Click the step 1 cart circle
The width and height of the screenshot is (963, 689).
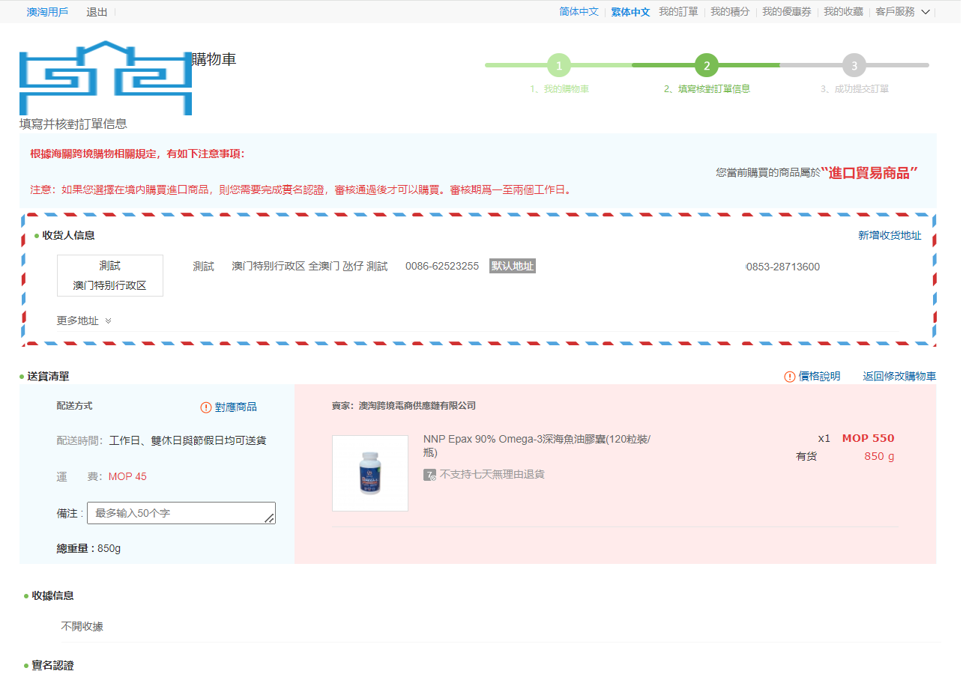pos(558,65)
